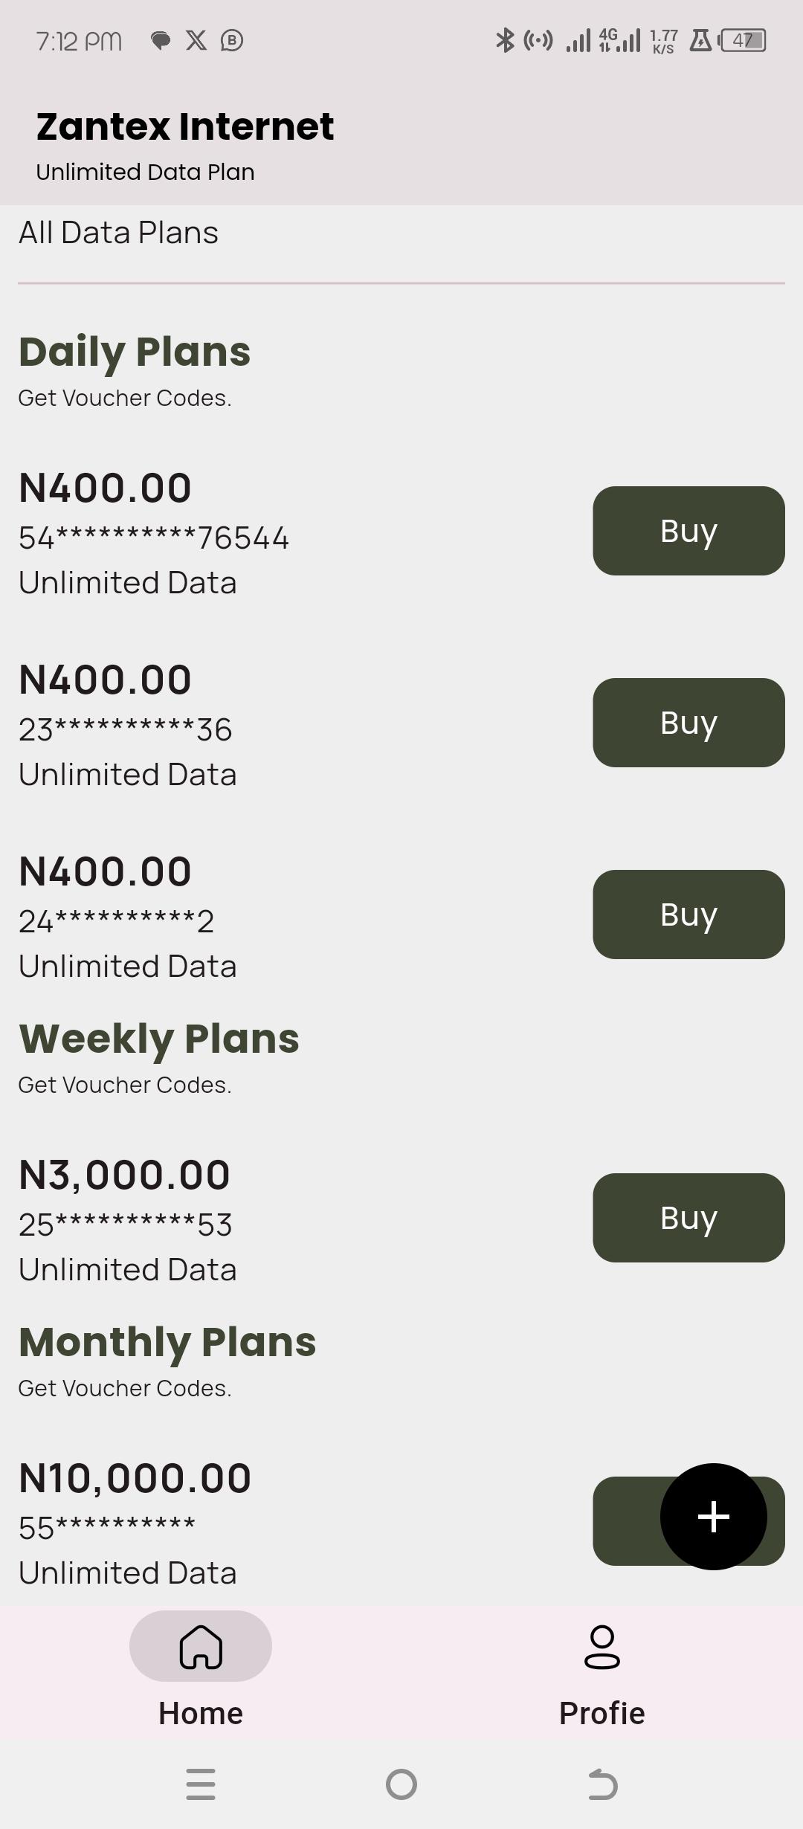Tap the battery indicator in status bar

pyautogui.click(x=743, y=40)
